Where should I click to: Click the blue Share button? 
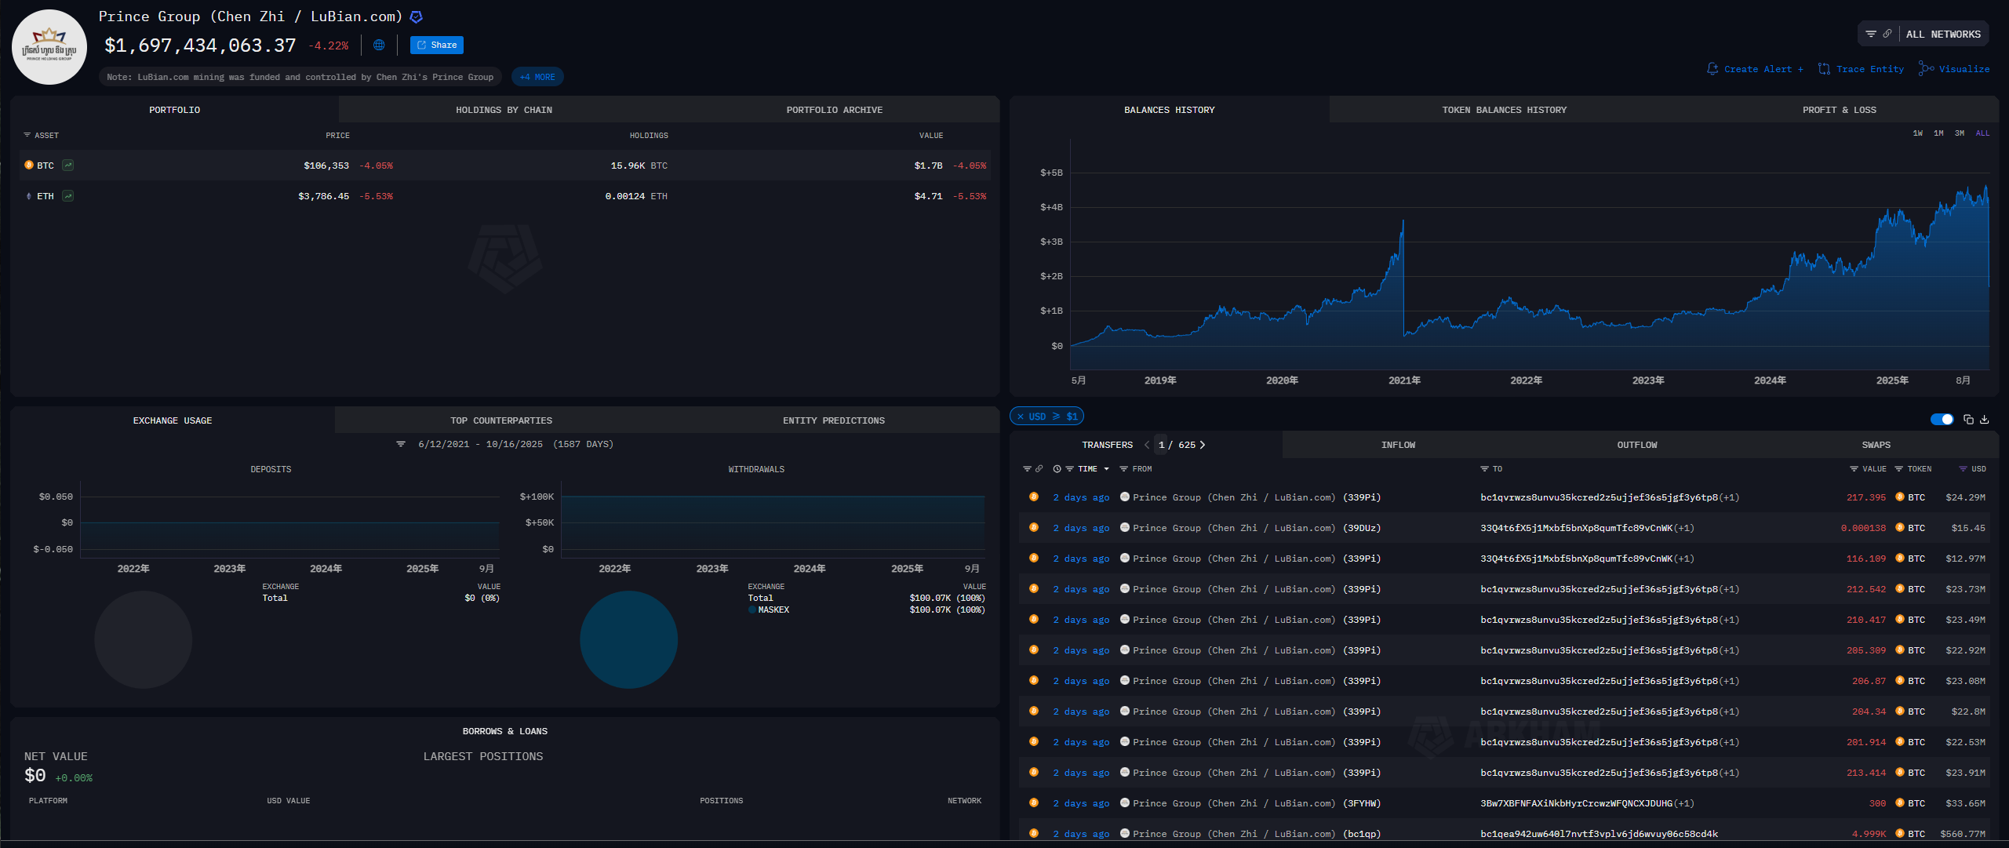coord(436,45)
